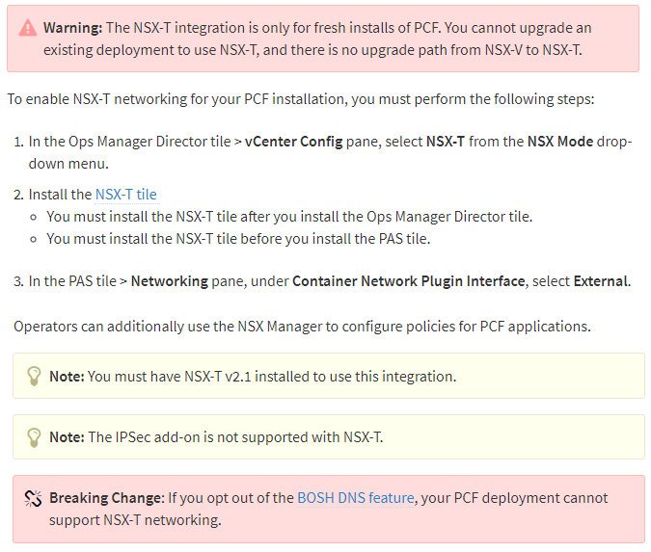Screen dimensions: 651x552
Task: Click the lightbulb icon beside NSX-T v2.1 note
Action: point(34,376)
